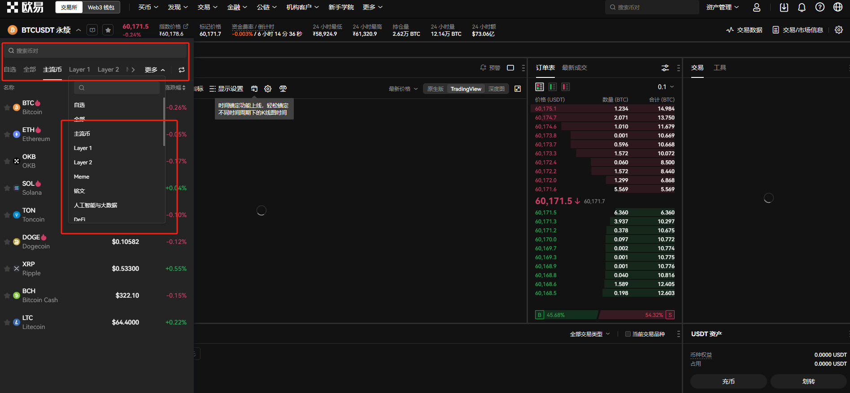This screenshot has width=850, height=393.
Task: Star the BCH Bitcoin Cash row
Action: tap(7, 295)
